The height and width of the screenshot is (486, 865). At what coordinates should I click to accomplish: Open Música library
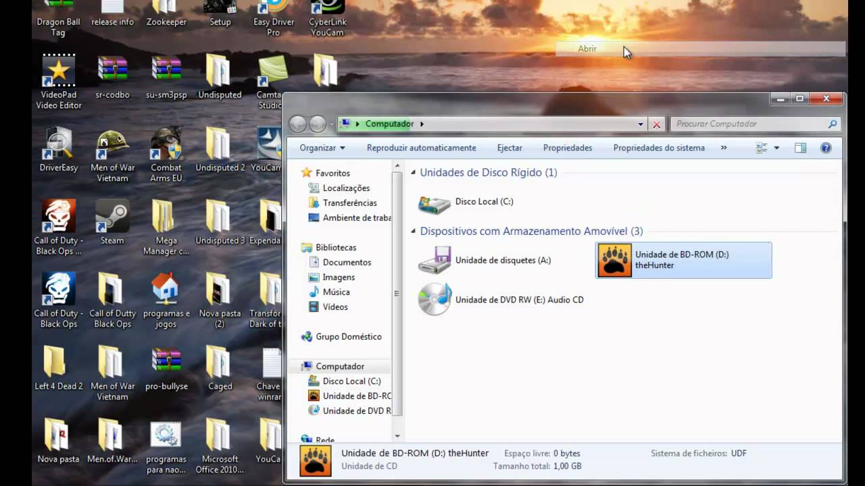336,292
